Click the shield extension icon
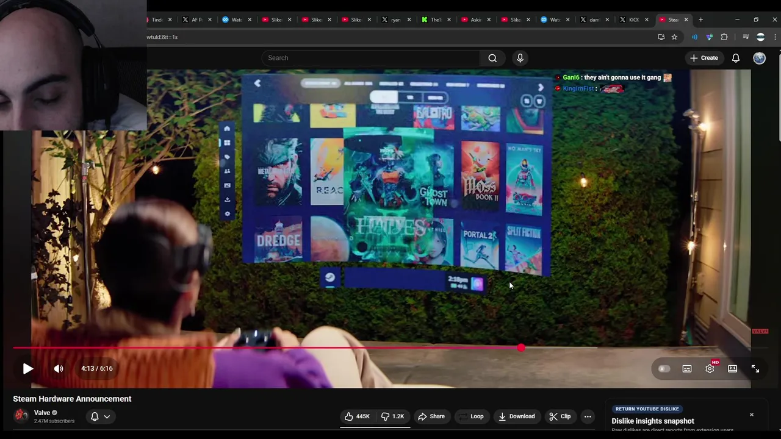781x439 pixels. tap(709, 37)
